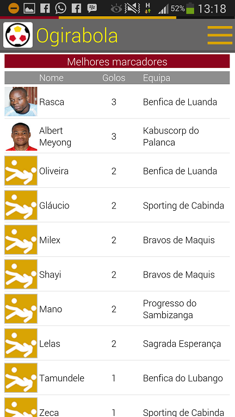Tap the battery status icon
This screenshot has height=417, width=235.
[190, 9]
